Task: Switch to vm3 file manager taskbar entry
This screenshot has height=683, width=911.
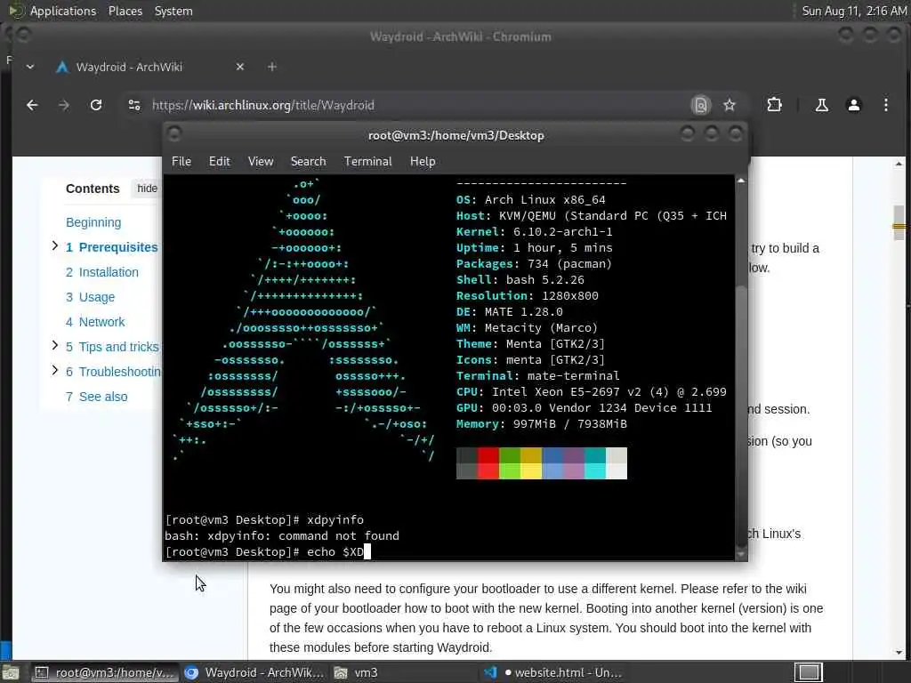Action: [403, 672]
